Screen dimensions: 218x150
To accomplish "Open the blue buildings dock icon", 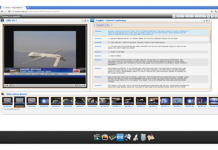I will coord(143,137).
